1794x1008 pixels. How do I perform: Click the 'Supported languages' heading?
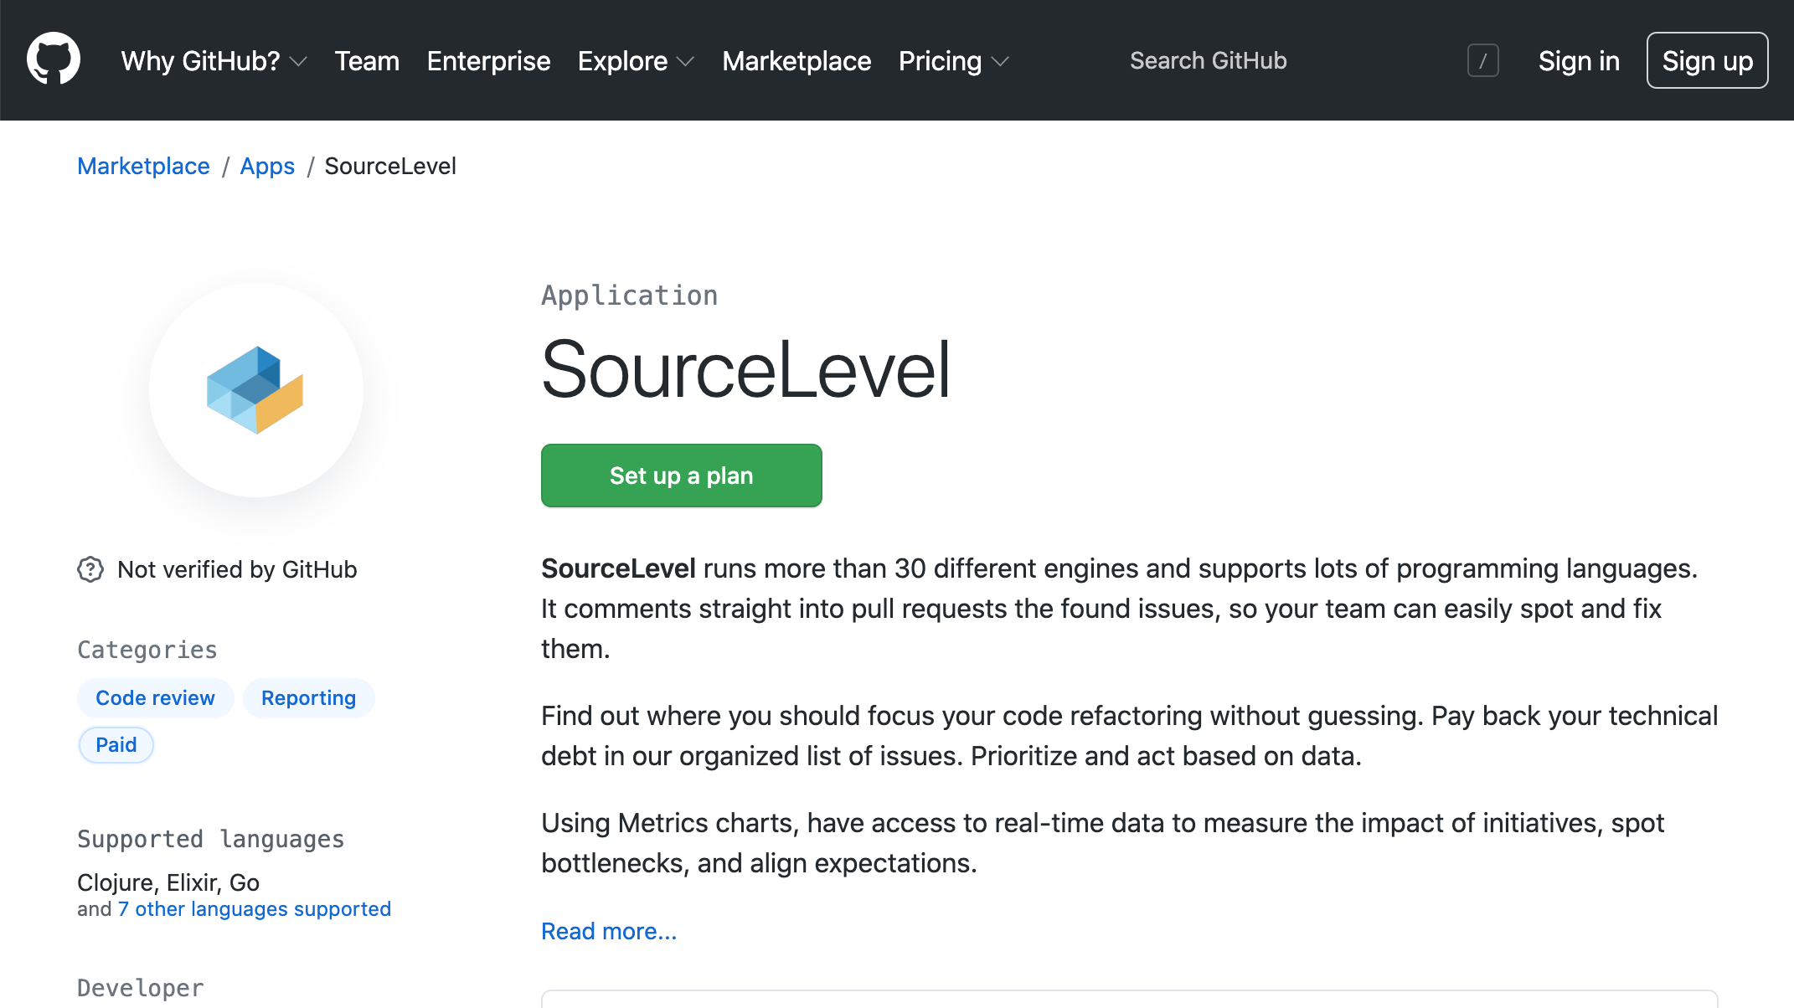click(211, 839)
